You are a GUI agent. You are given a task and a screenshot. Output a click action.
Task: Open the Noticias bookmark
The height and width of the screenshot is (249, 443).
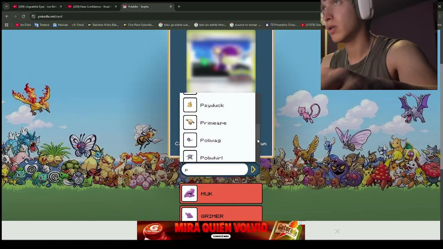(x=60, y=25)
